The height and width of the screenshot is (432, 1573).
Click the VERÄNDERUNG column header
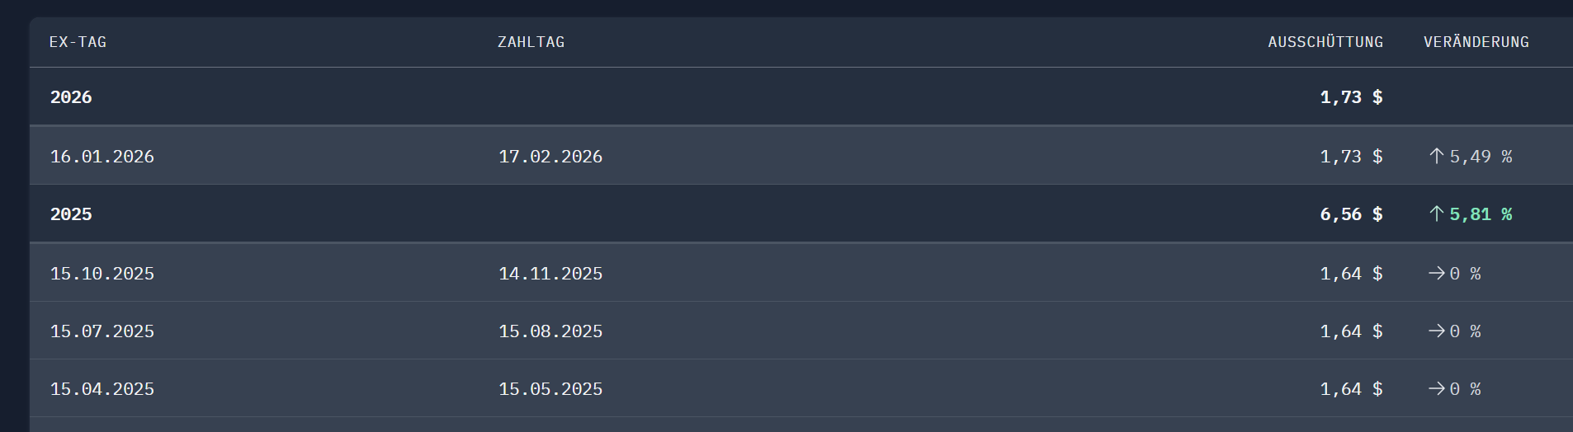point(1476,42)
